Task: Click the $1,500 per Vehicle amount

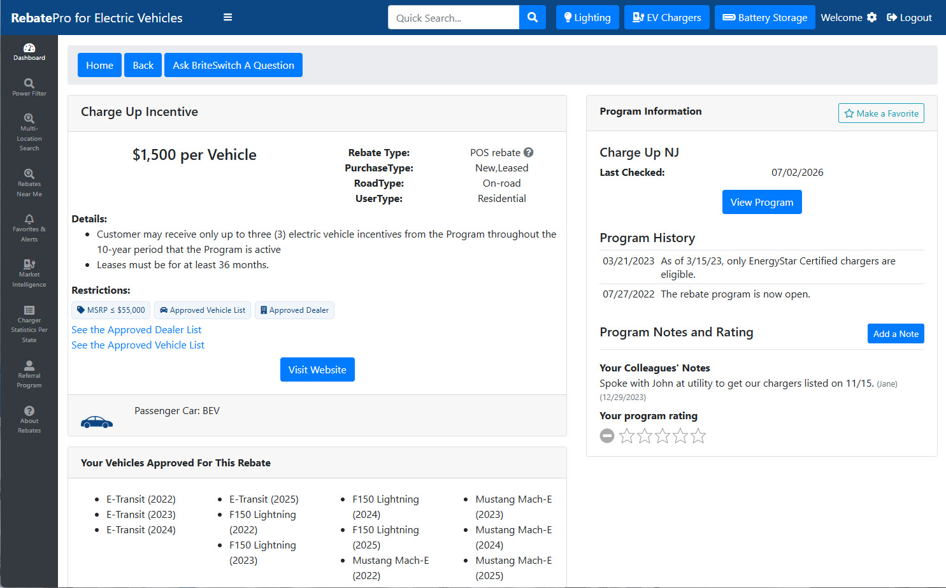Action: pyautogui.click(x=194, y=155)
